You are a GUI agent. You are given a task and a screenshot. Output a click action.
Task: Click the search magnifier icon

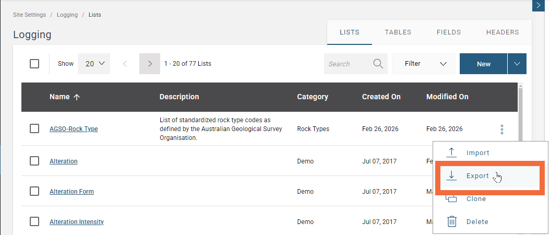pos(378,64)
